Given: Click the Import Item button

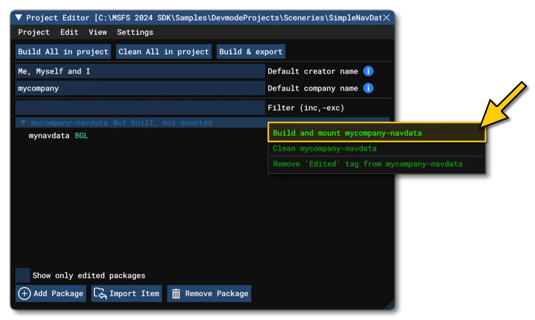Looking at the screenshot, I should point(126,293).
